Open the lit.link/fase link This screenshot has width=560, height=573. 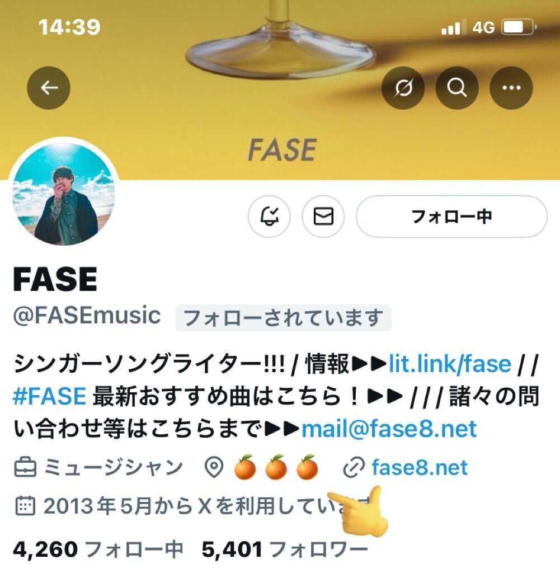point(450,364)
